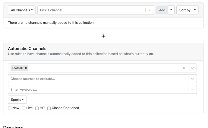This screenshot has width=208, height=128.
Task: Tick the Closed Captioned checkbox
Action: coord(49,108)
